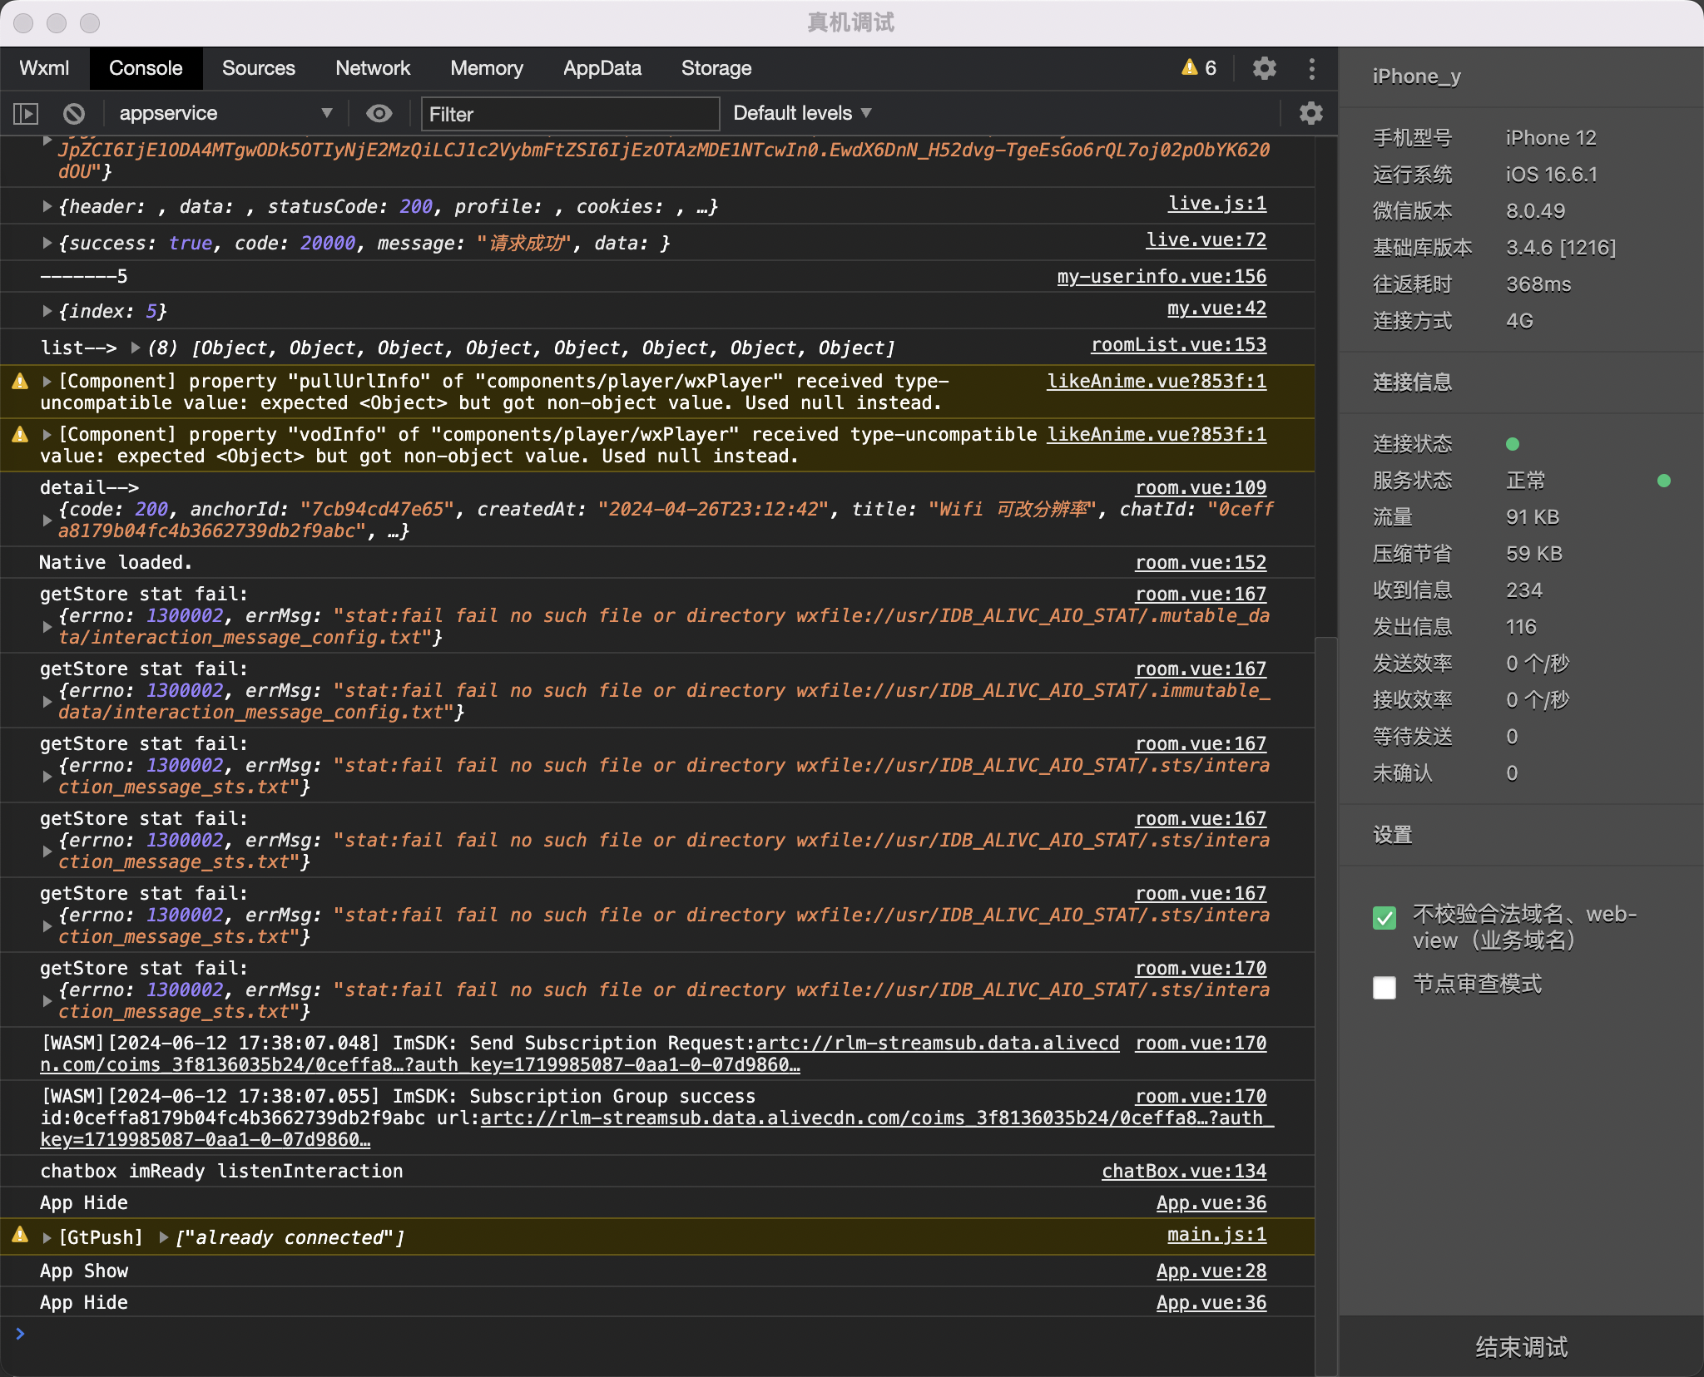The image size is (1704, 1377).
Task: Expand the detail object with anchorId
Action: point(47,521)
